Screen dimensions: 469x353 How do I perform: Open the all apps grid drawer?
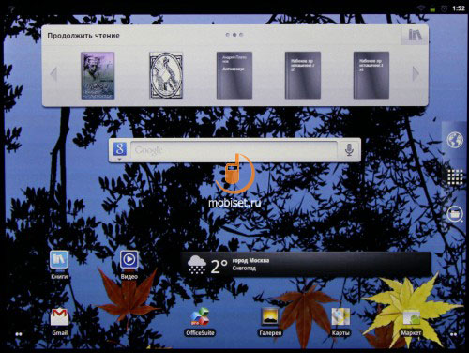pyautogui.click(x=455, y=177)
